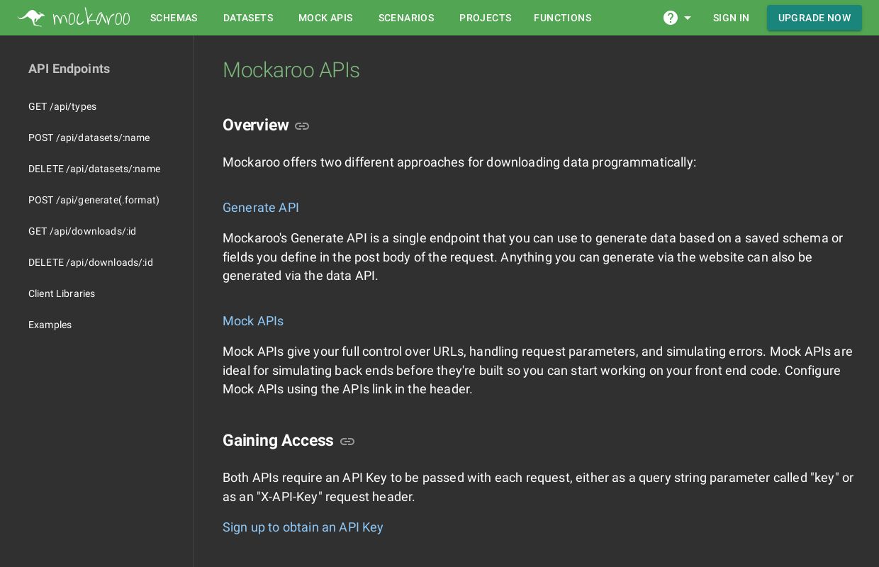The height and width of the screenshot is (567, 879).
Task: Copy the Overview section anchor link icon
Action: [302, 126]
